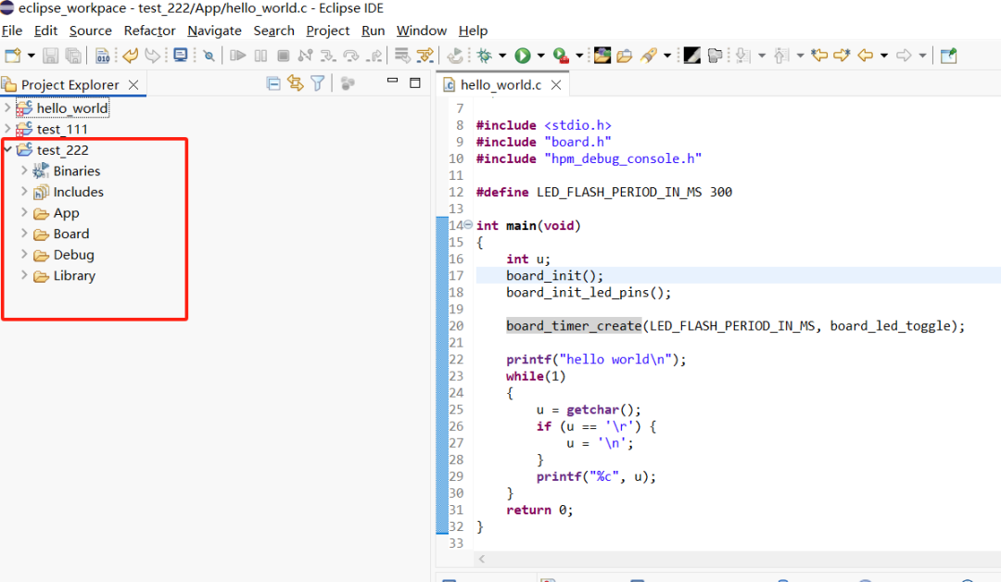
Task: Click the Debug bug toolbar icon
Action: tap(485, 57)
